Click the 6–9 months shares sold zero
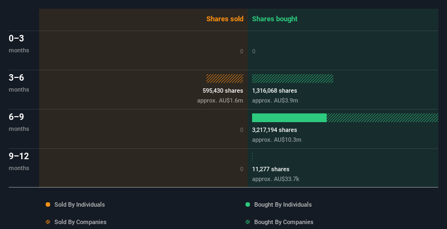This screenshot has height=229, width=447. tap(242, 130)
